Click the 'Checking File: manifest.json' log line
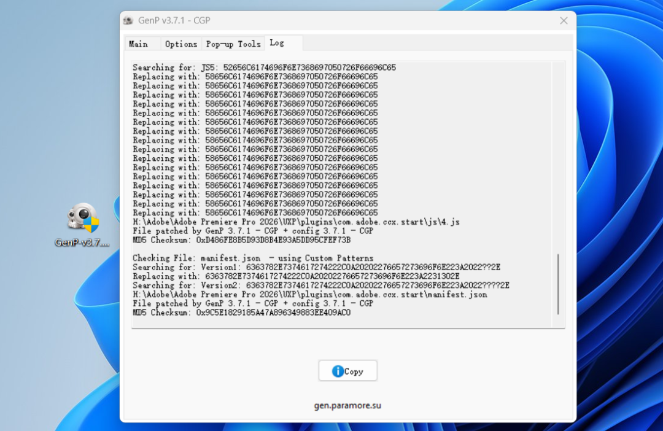Screen dimensions: 663x431 coord(252,258)
